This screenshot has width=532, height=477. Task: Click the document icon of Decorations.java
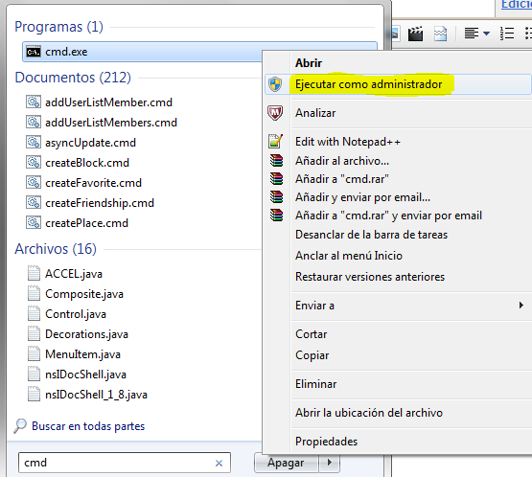[x=34, y=333]
